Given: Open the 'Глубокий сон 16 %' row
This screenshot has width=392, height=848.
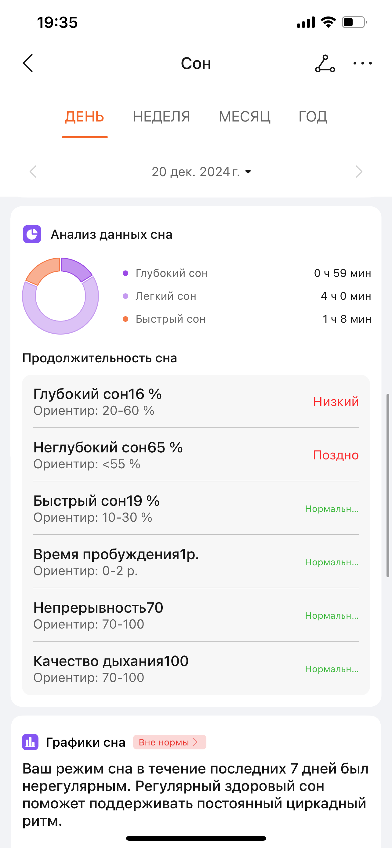Looking at the screenshot, I should click(196, 401).
